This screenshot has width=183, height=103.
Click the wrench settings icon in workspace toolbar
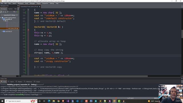coord(7,12)
